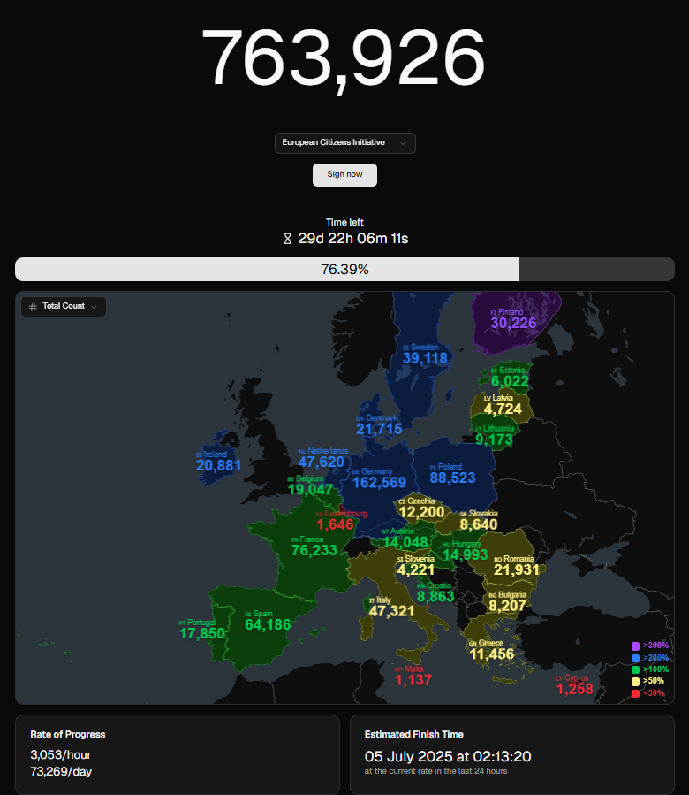Click the yellow >50% legend swatch
Image resolution: width=689 pixels, height=795 pixels.
[x=635, y=682]
